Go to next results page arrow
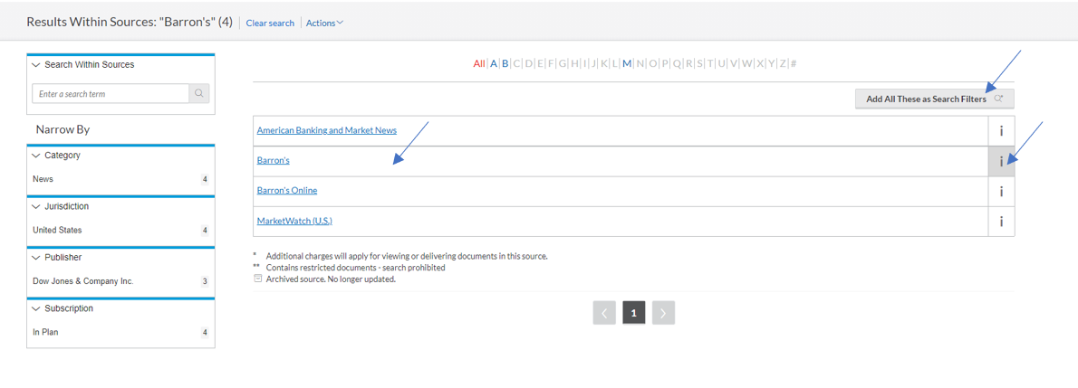 coord(663,312)
